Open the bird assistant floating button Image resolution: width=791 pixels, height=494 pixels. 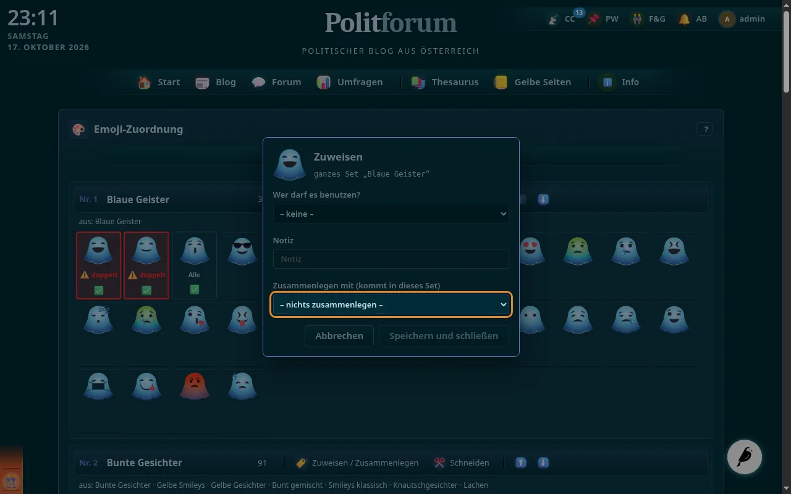tap(745, 457)
